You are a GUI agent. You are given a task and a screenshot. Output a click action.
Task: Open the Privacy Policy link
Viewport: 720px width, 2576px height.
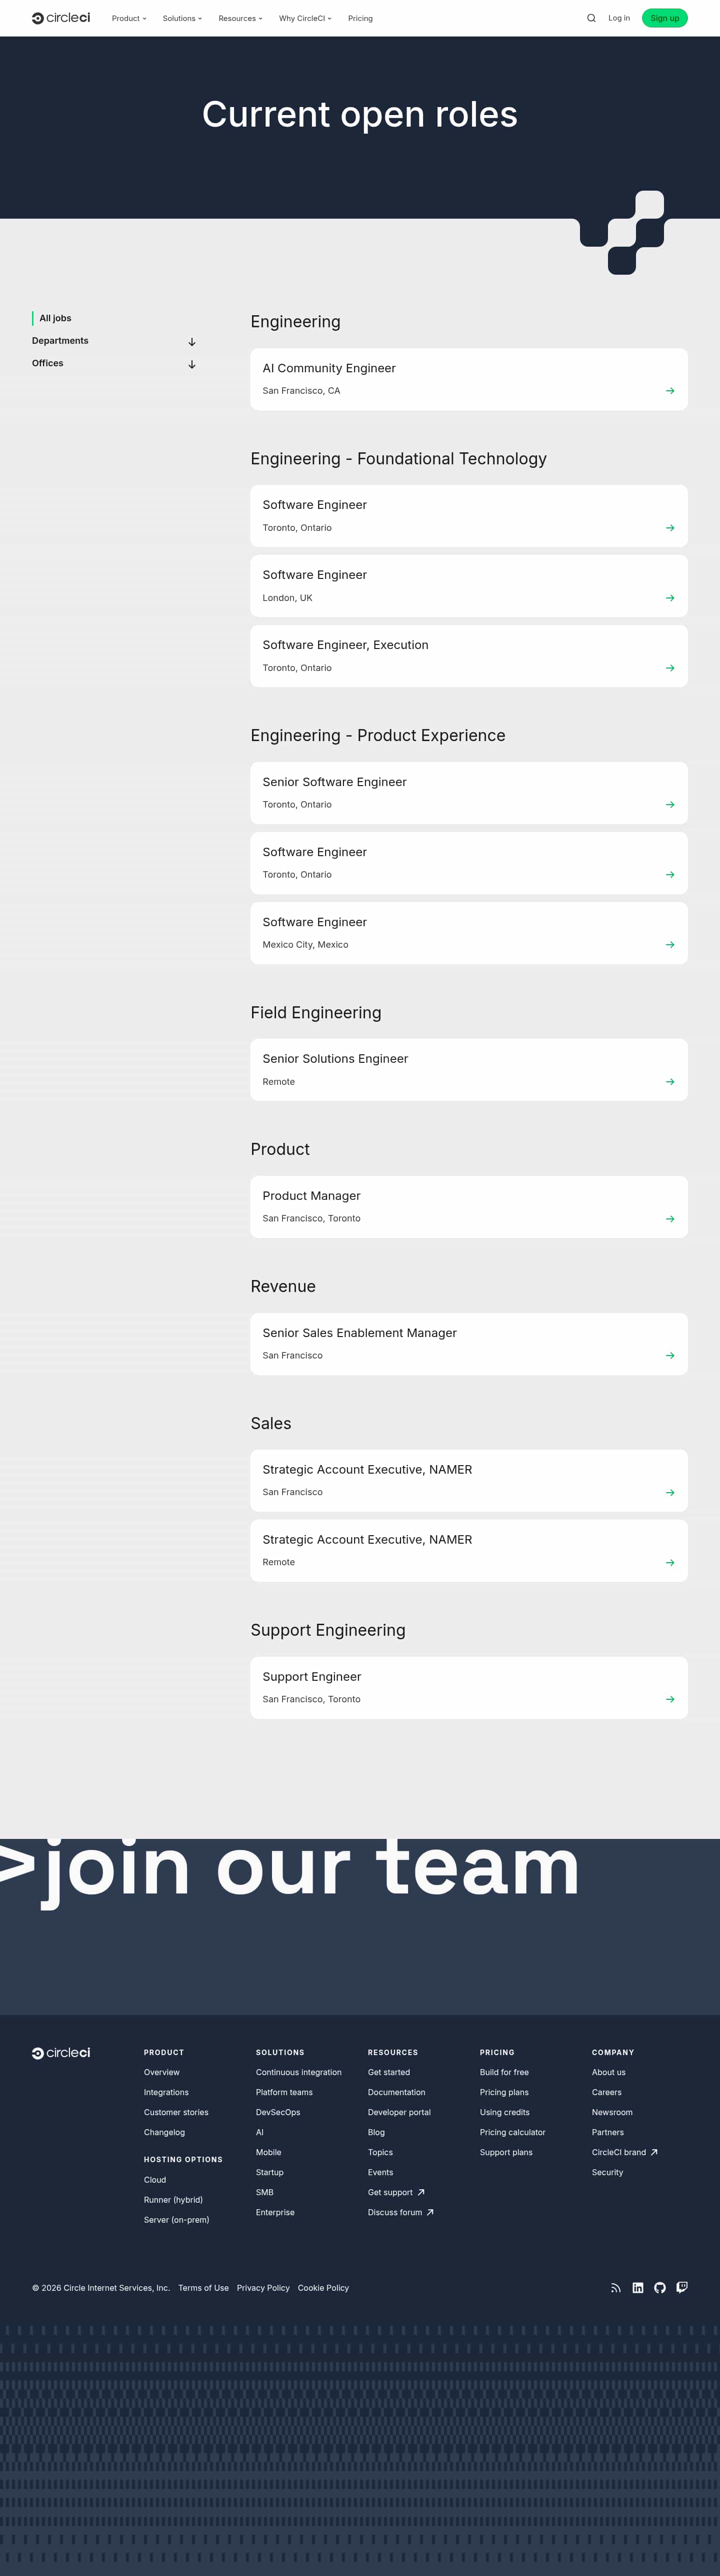coord(262,2287)
